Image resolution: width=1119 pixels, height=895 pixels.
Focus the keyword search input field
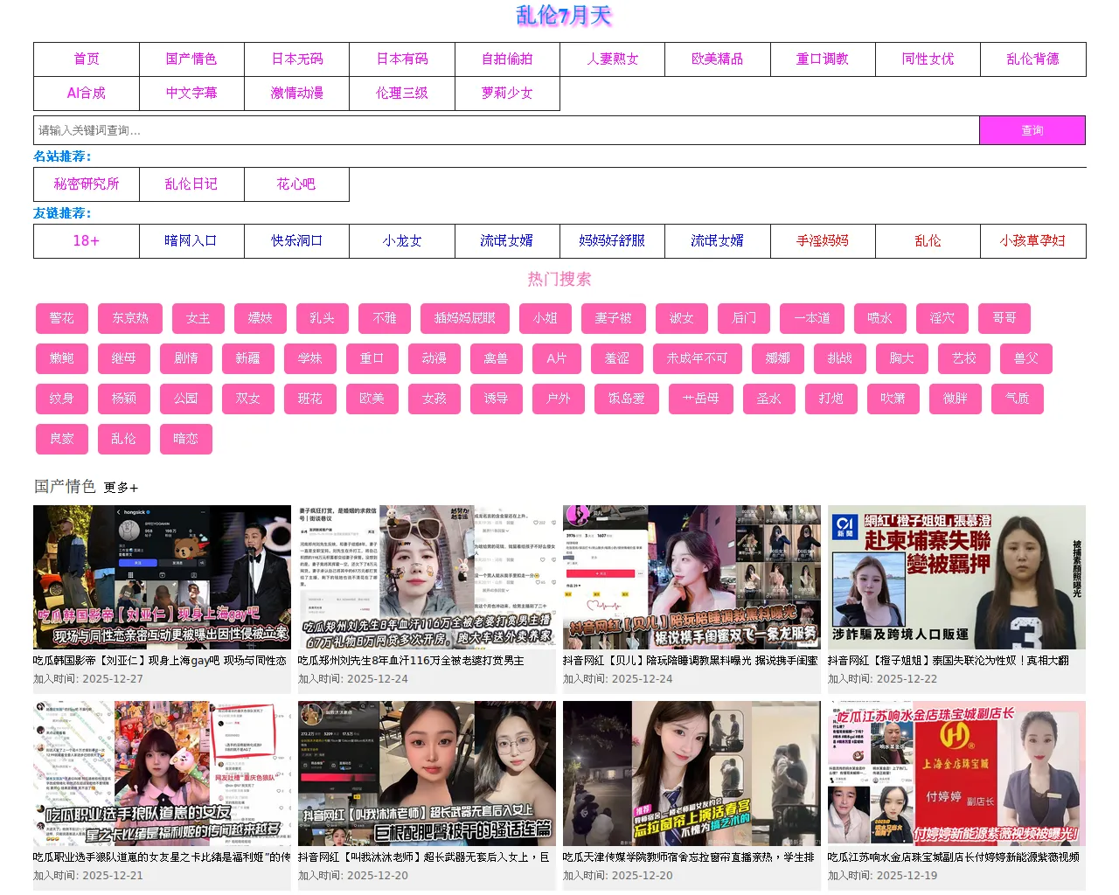point(506,130)
